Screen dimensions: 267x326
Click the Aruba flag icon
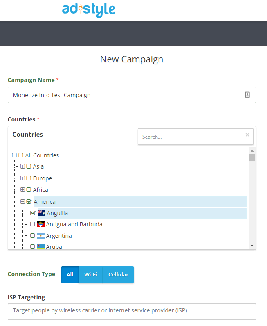[x=40, y=246]
